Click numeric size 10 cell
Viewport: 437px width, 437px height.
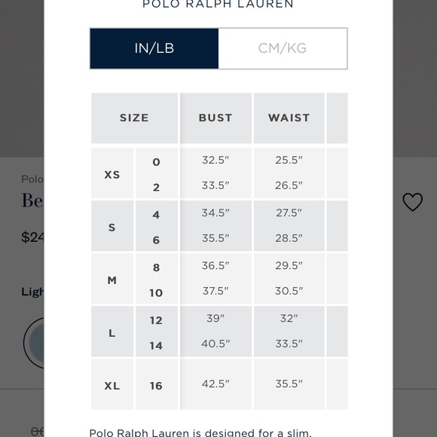coord(156,293)
